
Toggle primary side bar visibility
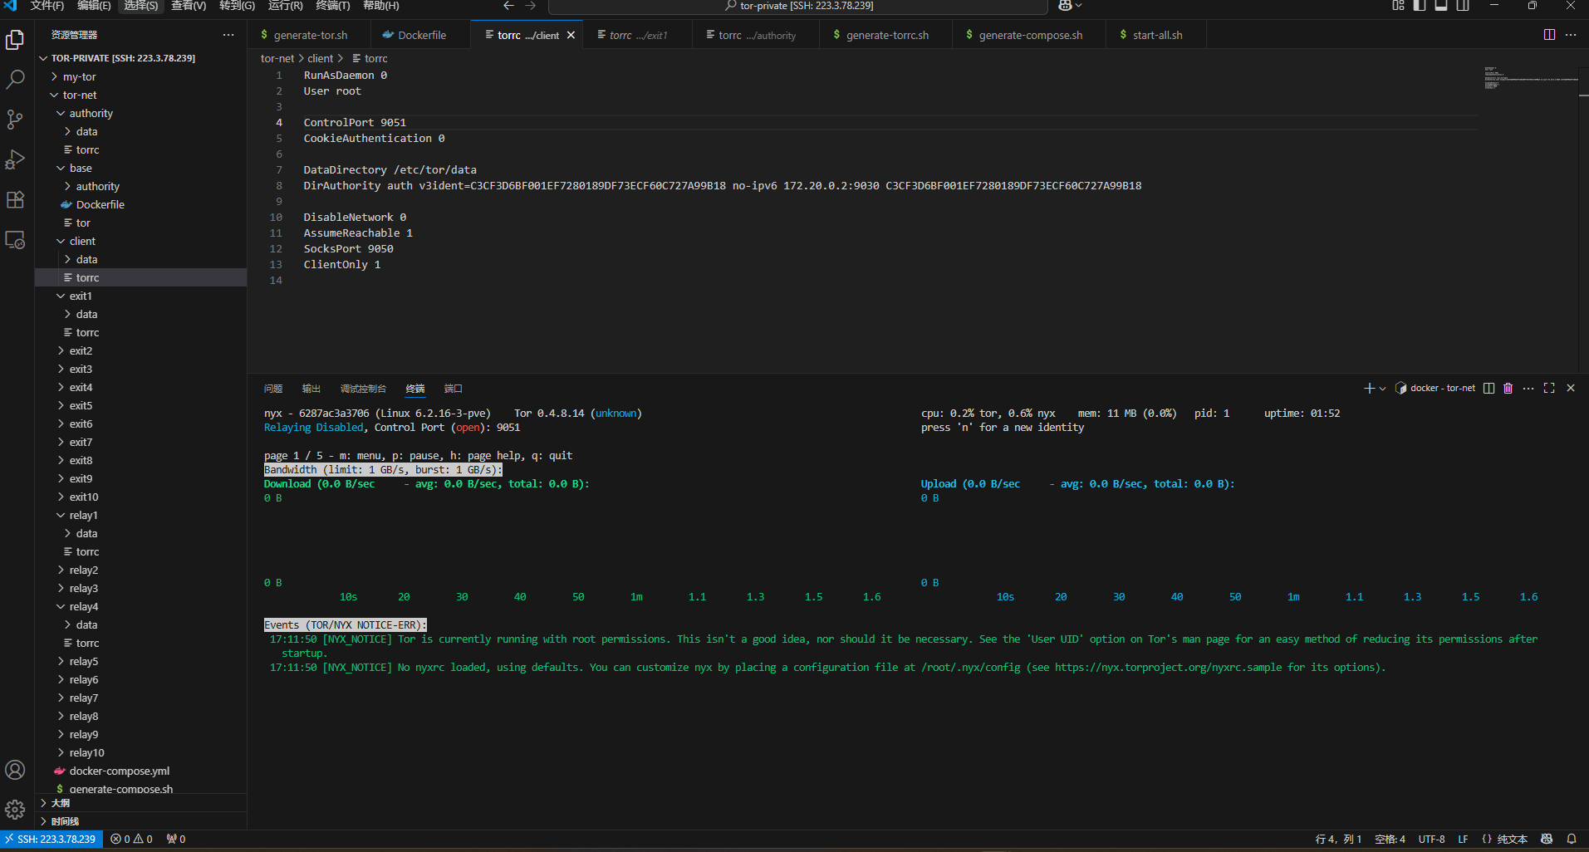tap(1420, 6)
